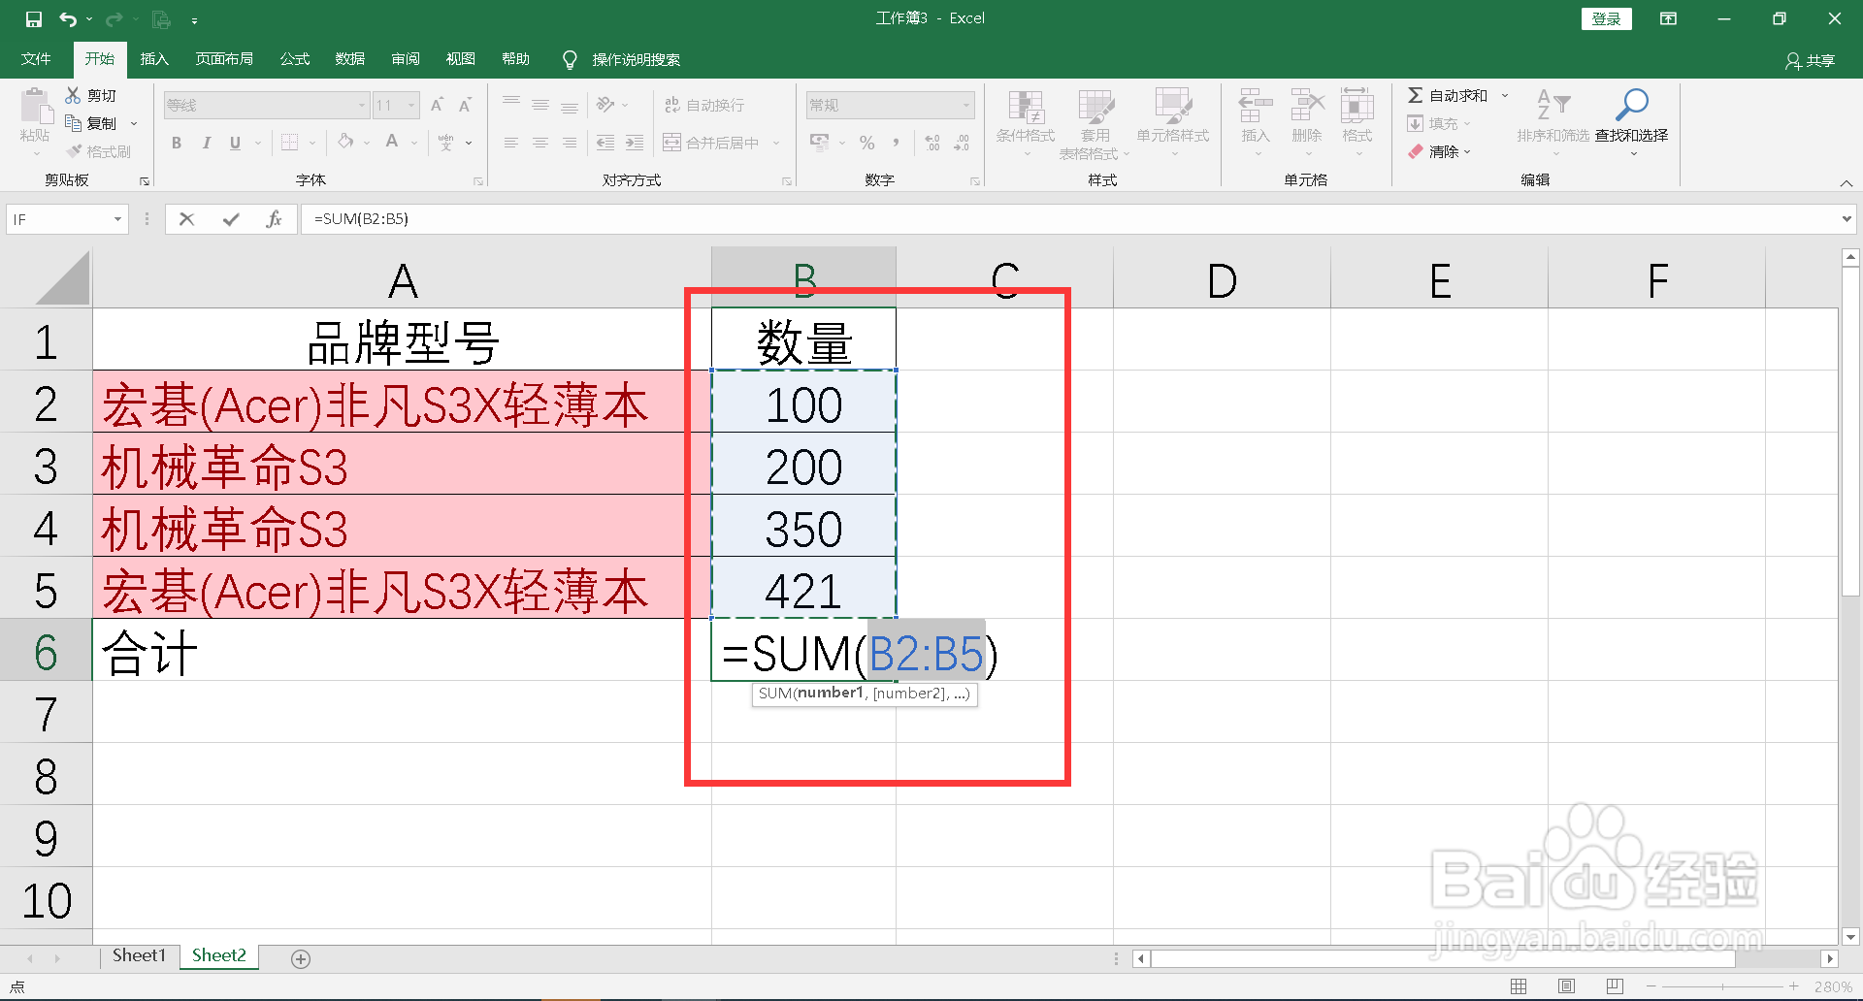Screen dimensions: 1863x1001
Task: Click the 登录 sign-in button
Action: (1606, 18)
